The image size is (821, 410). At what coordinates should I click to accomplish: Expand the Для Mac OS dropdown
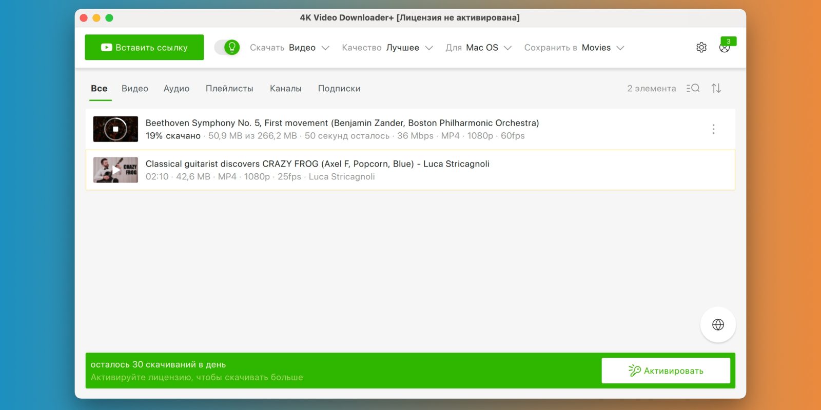tap(479, 48)
